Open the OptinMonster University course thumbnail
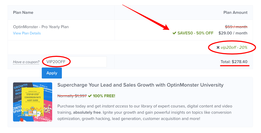 33,102
